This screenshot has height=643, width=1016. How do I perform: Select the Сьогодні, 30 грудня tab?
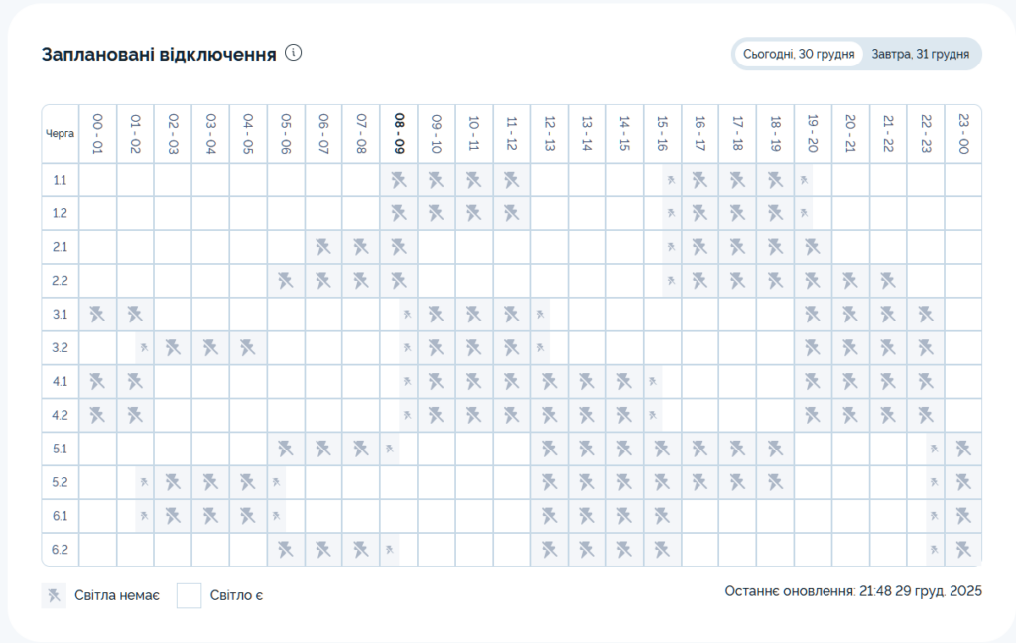click(799, 54)
